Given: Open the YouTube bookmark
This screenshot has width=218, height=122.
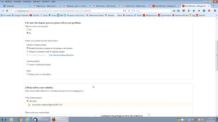Looking at the screenshot, I should [x=35, y=16].
